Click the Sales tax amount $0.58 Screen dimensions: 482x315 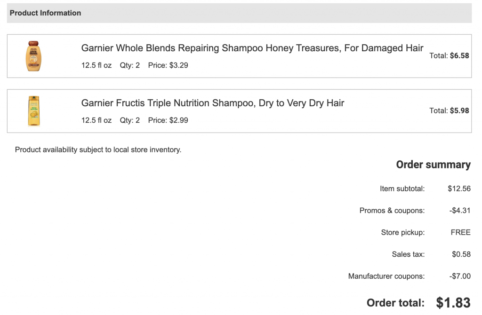(461, 254)
